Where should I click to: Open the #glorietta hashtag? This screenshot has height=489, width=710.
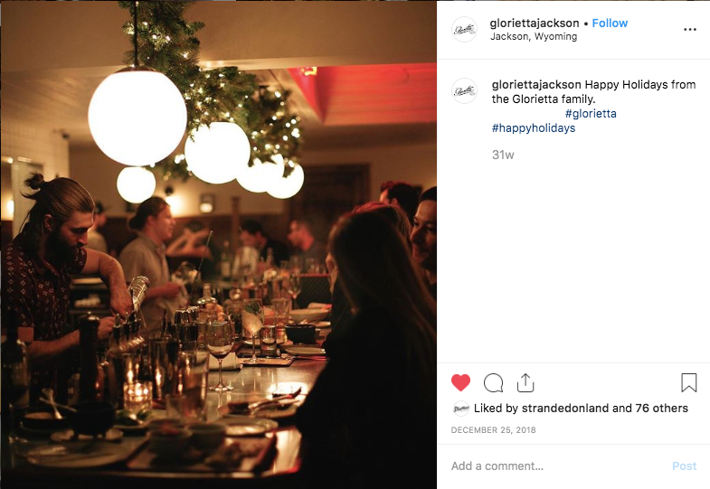click(x=591, y=114)
